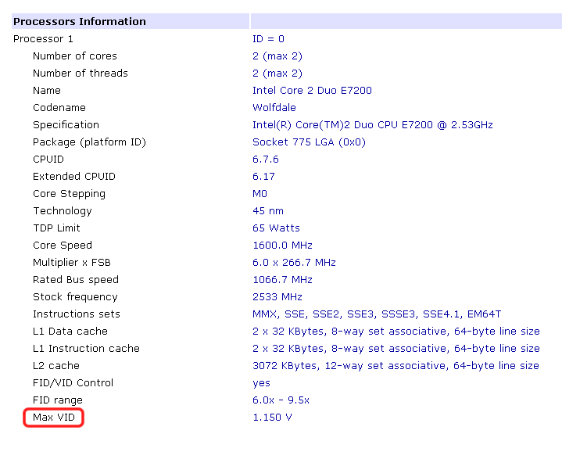Select the Rated Bus speed label
The image size is (562, 459).
click(76, 280)
